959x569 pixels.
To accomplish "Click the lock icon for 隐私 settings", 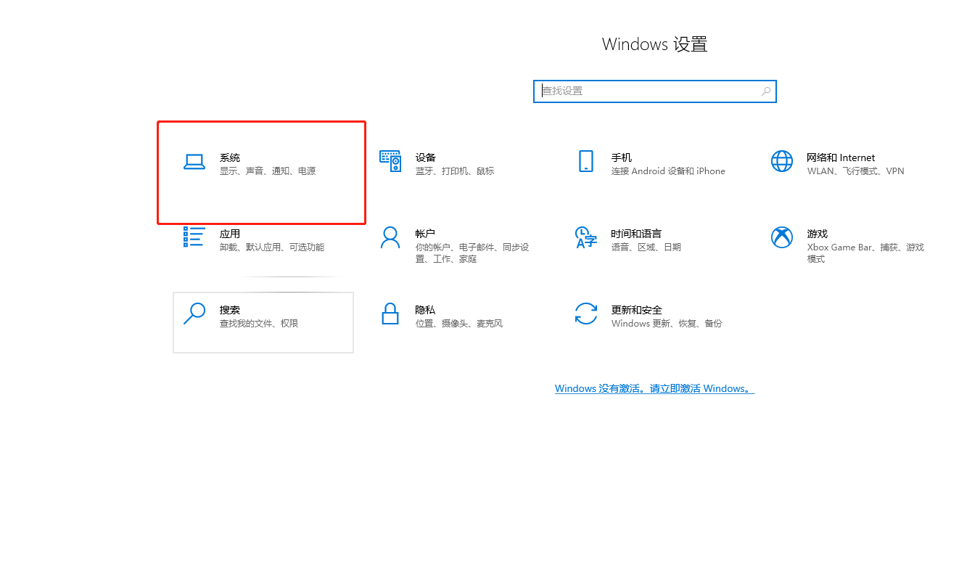I will [x=390, y=314].
